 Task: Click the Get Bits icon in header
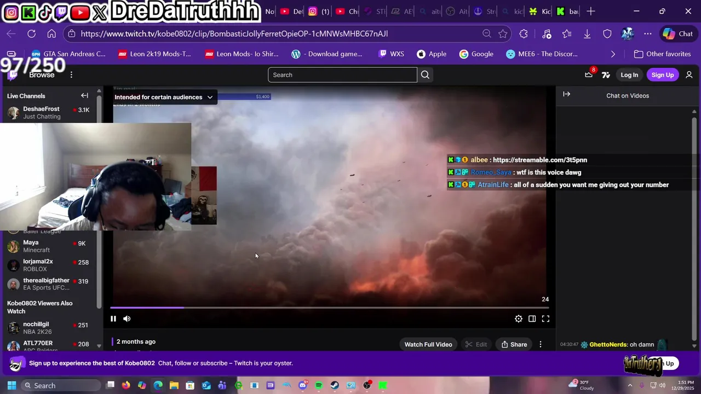click(606, 75)
